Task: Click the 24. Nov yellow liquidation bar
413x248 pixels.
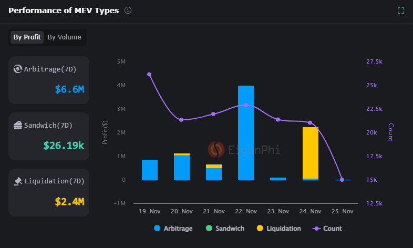Action: 310,152
